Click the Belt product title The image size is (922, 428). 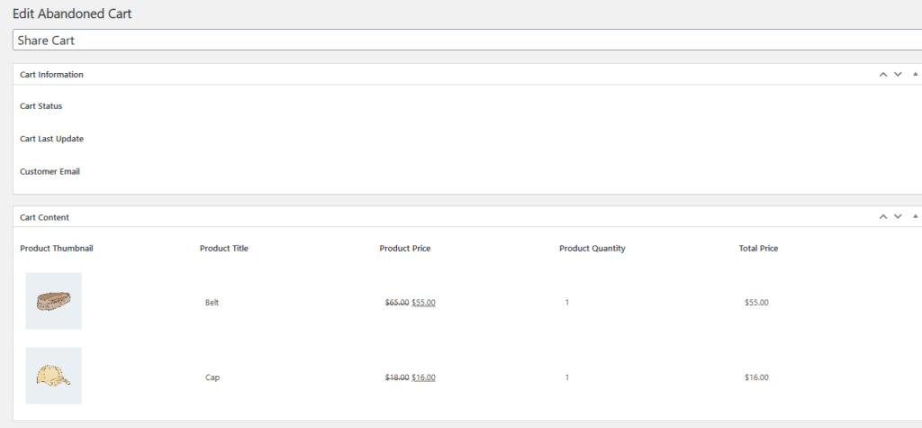coord(212,303)
